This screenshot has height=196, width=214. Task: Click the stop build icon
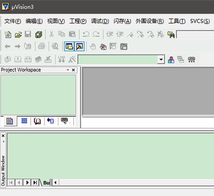click(48, 59)
